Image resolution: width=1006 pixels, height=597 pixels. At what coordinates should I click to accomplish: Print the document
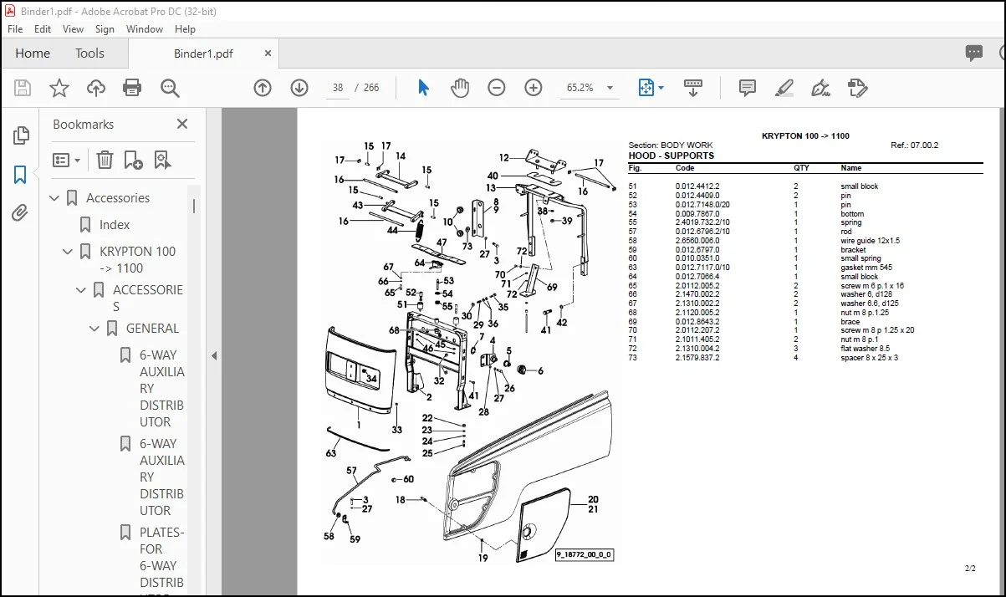(132, 88)
